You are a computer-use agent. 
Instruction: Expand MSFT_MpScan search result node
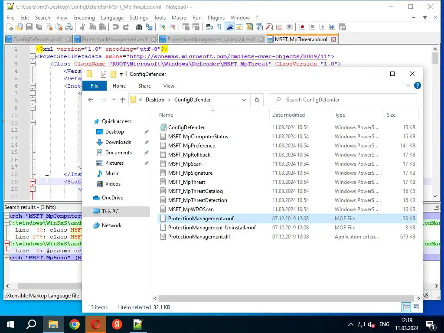(7, 258)
